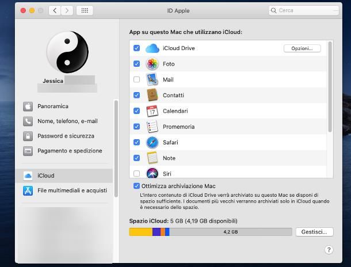Uncheck the Safari checkbox
The height and width of the screenshot is (267, 351).
[136, 142]
